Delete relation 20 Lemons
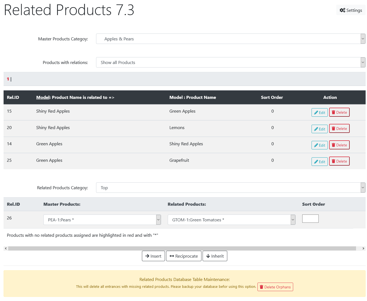Screen dimensions: 367x301 [x=339, y=129]
